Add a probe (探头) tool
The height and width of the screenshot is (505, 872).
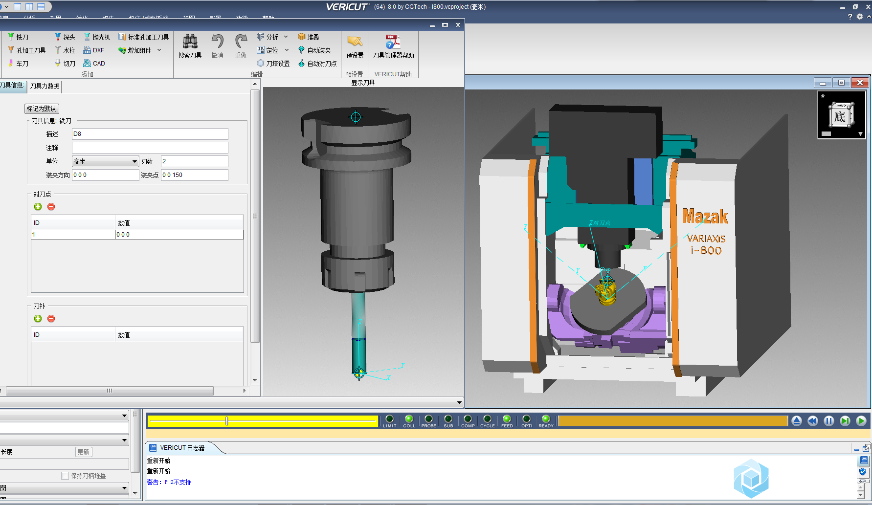[65, 37]
